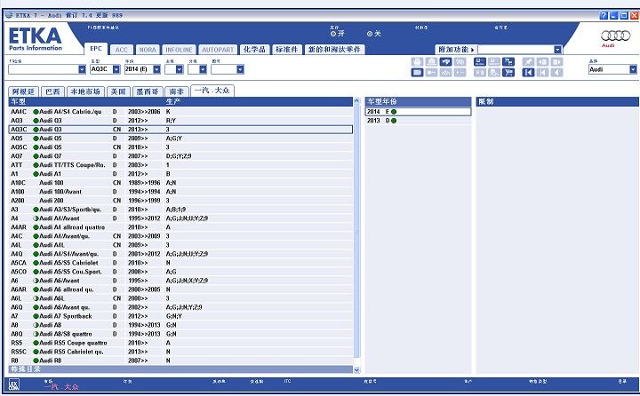Click the model list scroll-down arrow
Image resolution: width=640 pixels, height=396 pixels.
tap(356, 370)
